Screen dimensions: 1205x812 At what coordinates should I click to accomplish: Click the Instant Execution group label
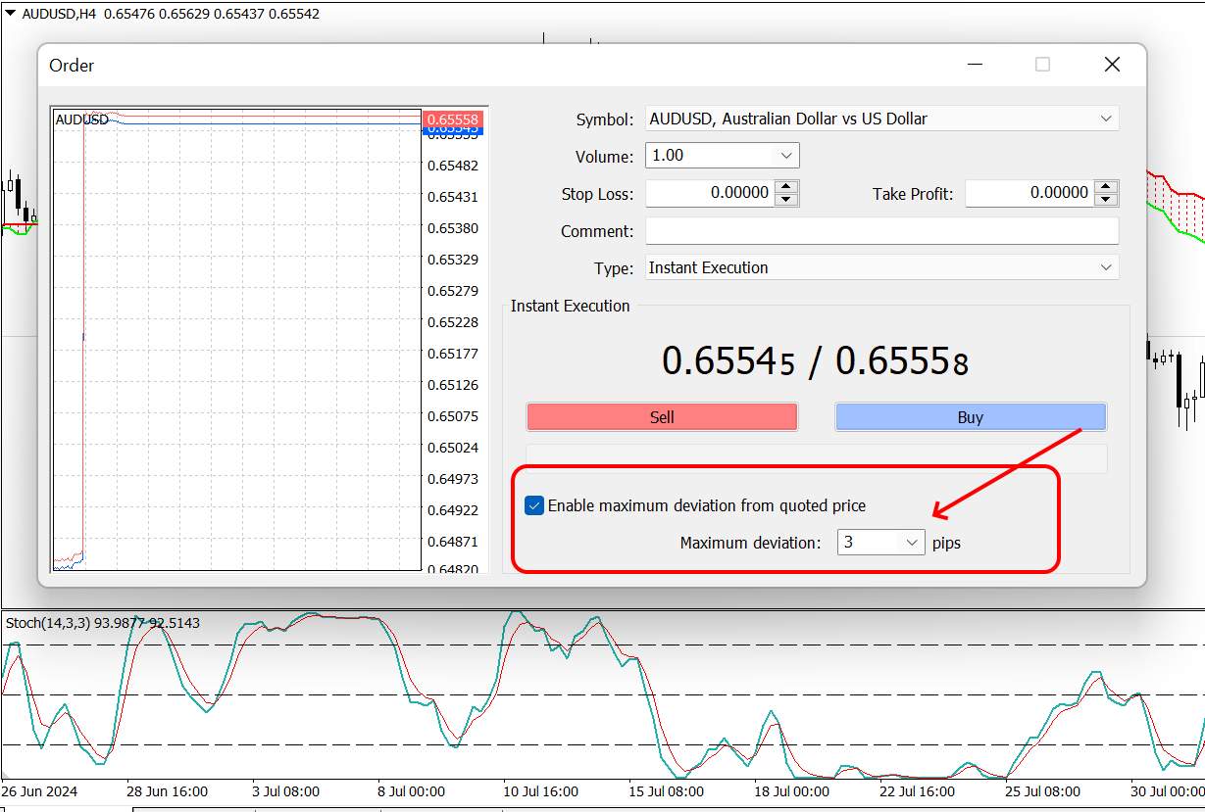point(571,306)
